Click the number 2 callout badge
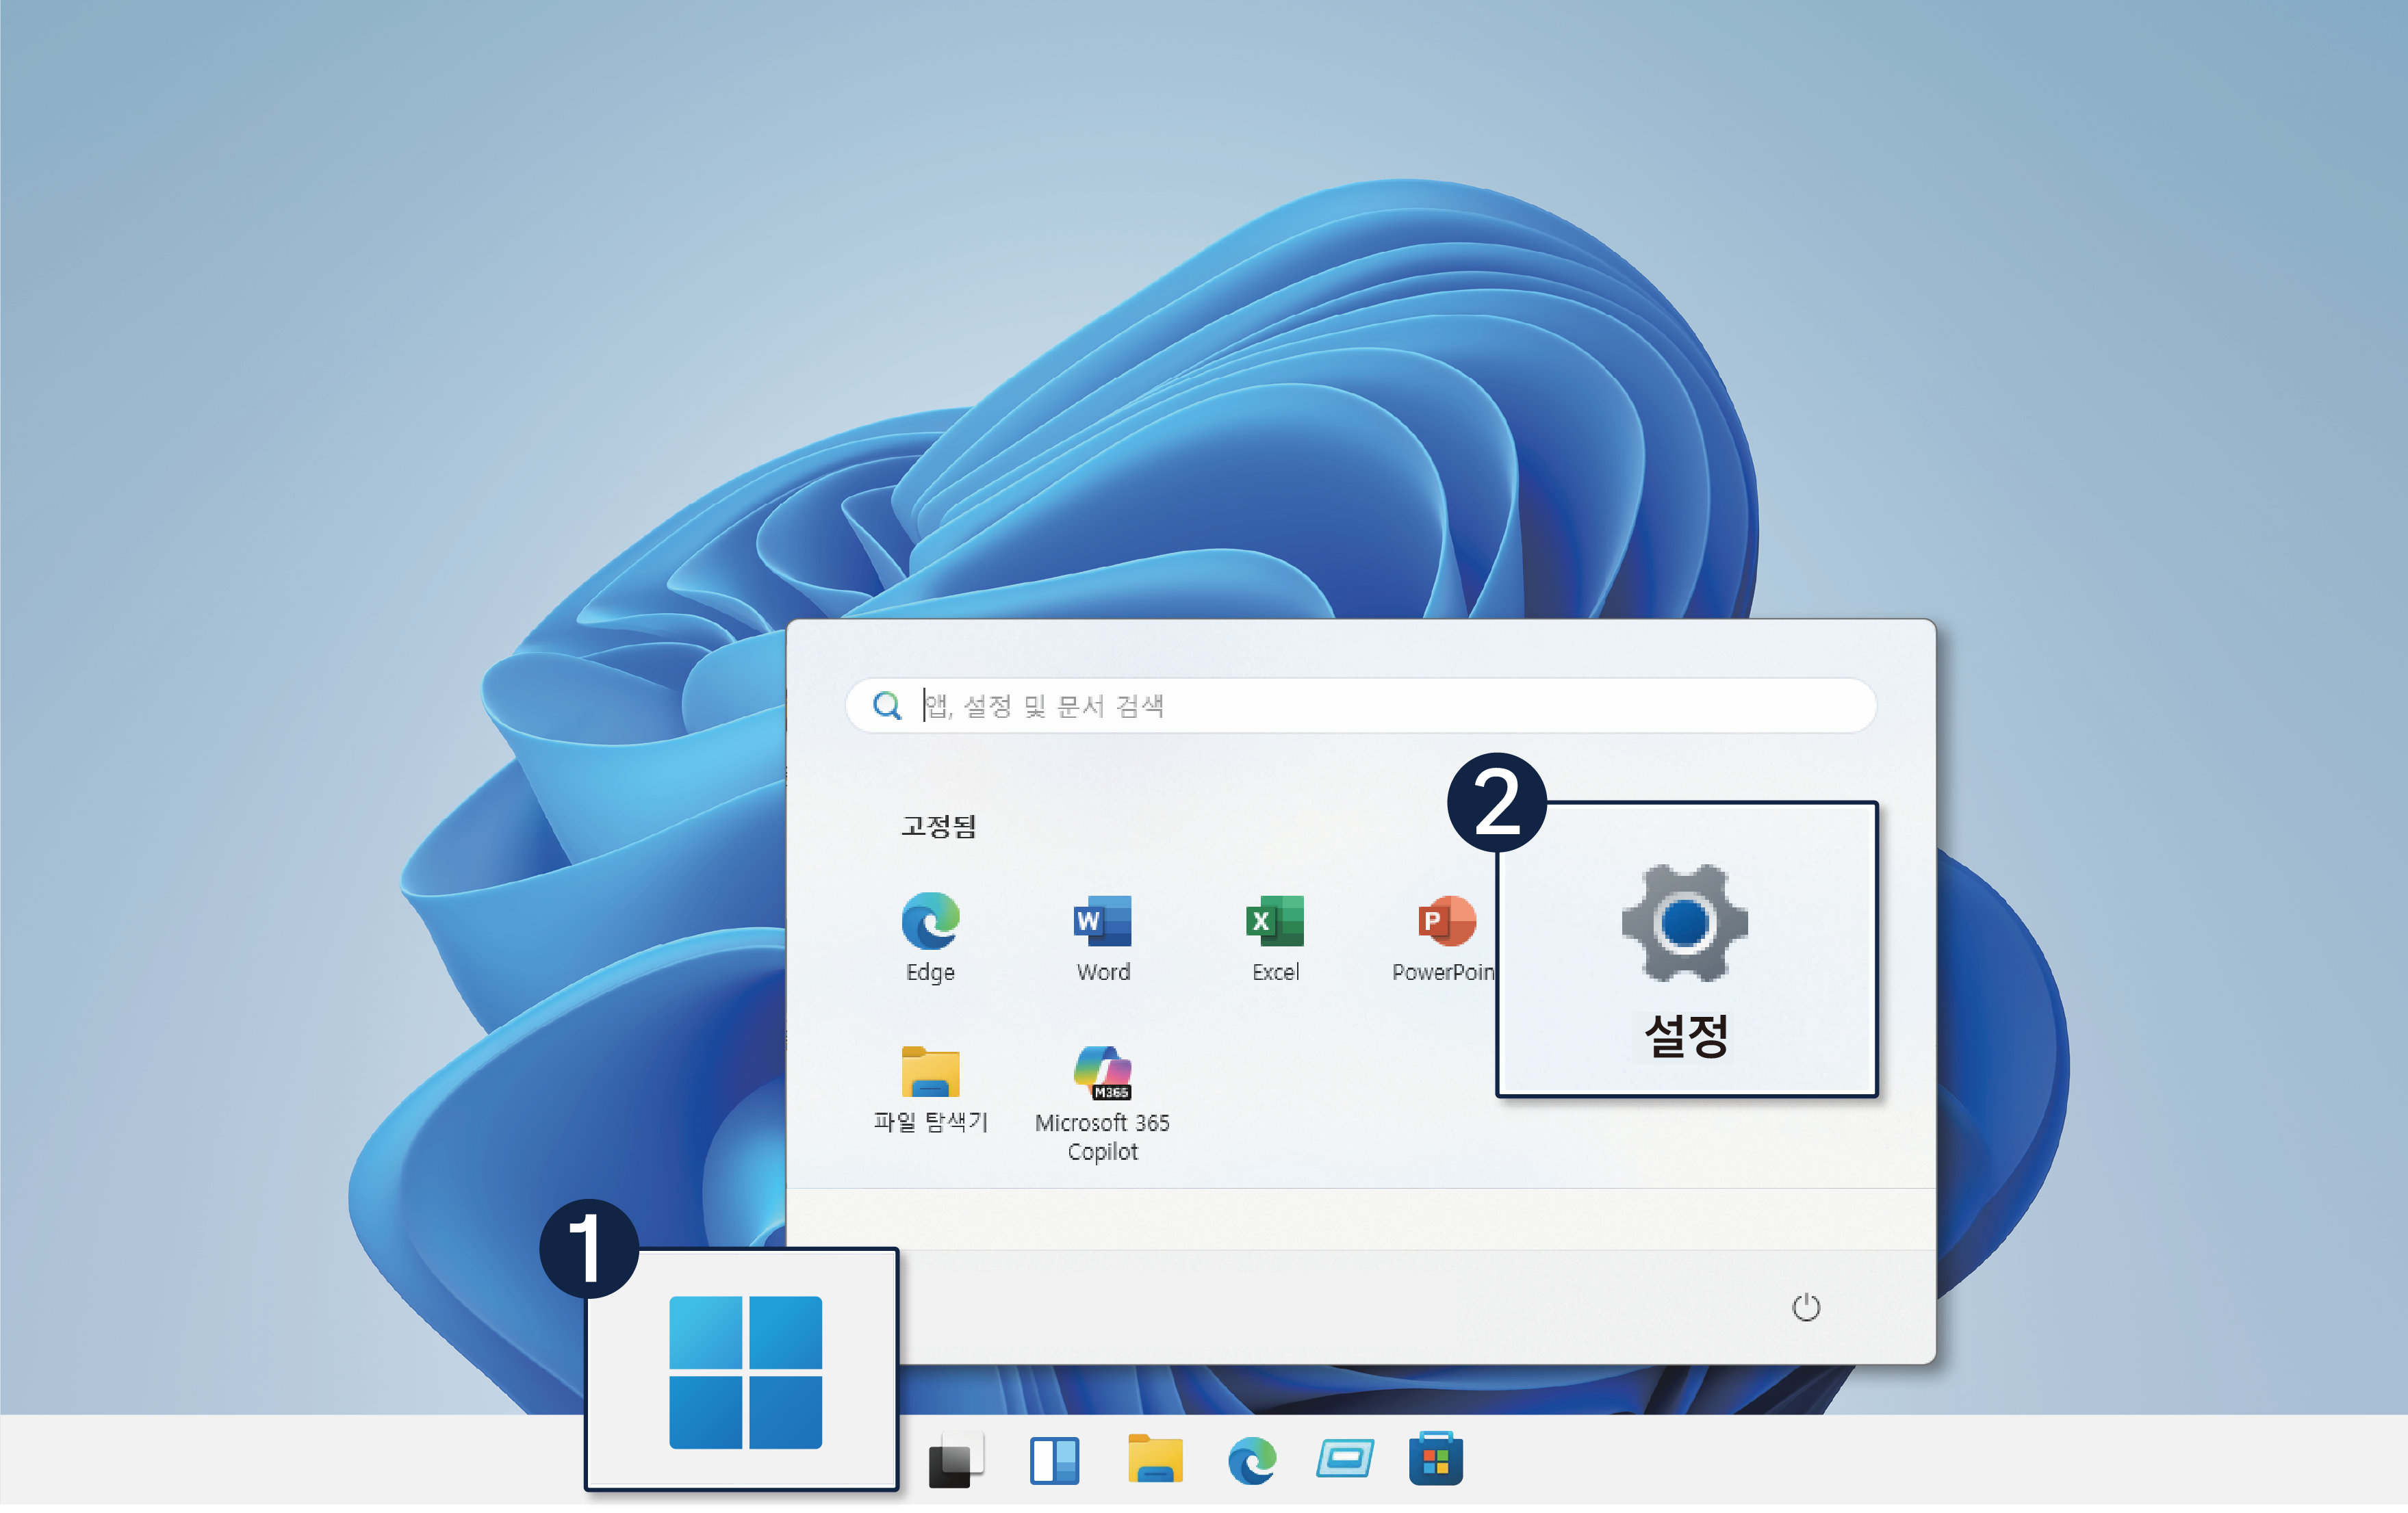This screenshot has width=2408, height=1513. (1497, 802)
